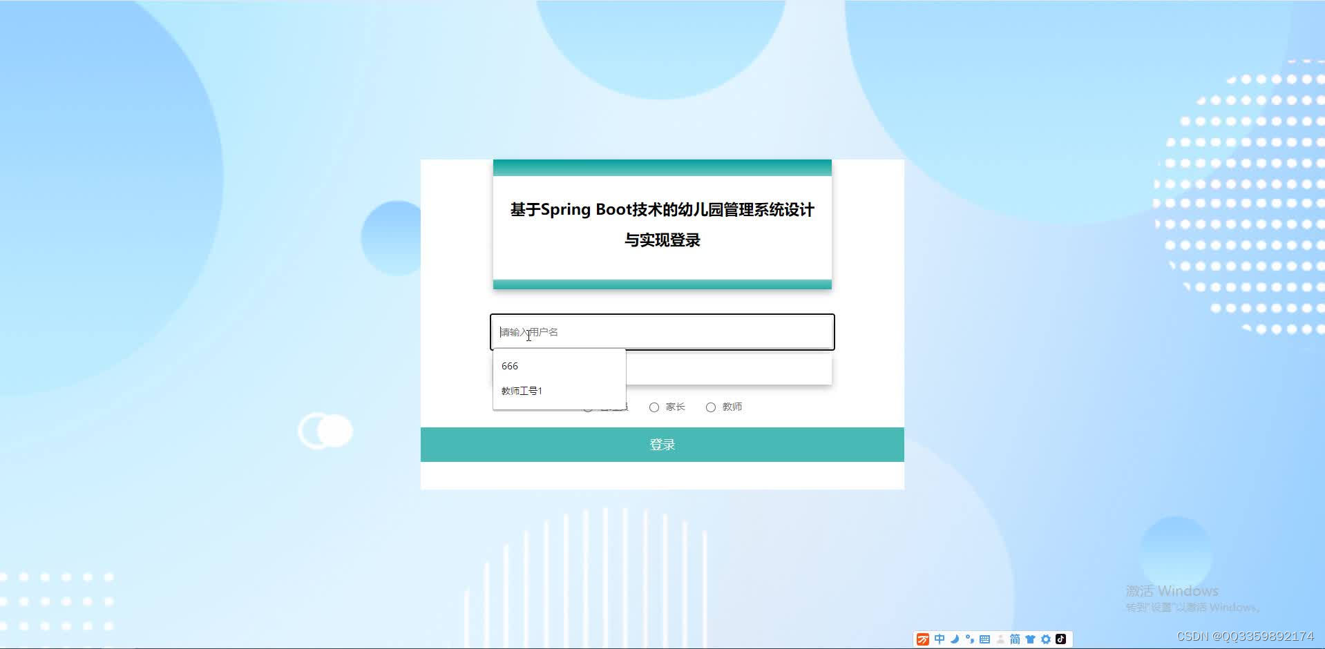Choose autofill suggestion 教师工号1
The width and height of the screenshot is (1325, 649).
(x=560, y=391)
